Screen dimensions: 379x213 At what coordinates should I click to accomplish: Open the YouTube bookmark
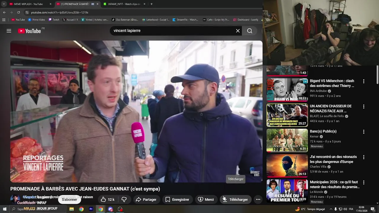coord(18,20)
